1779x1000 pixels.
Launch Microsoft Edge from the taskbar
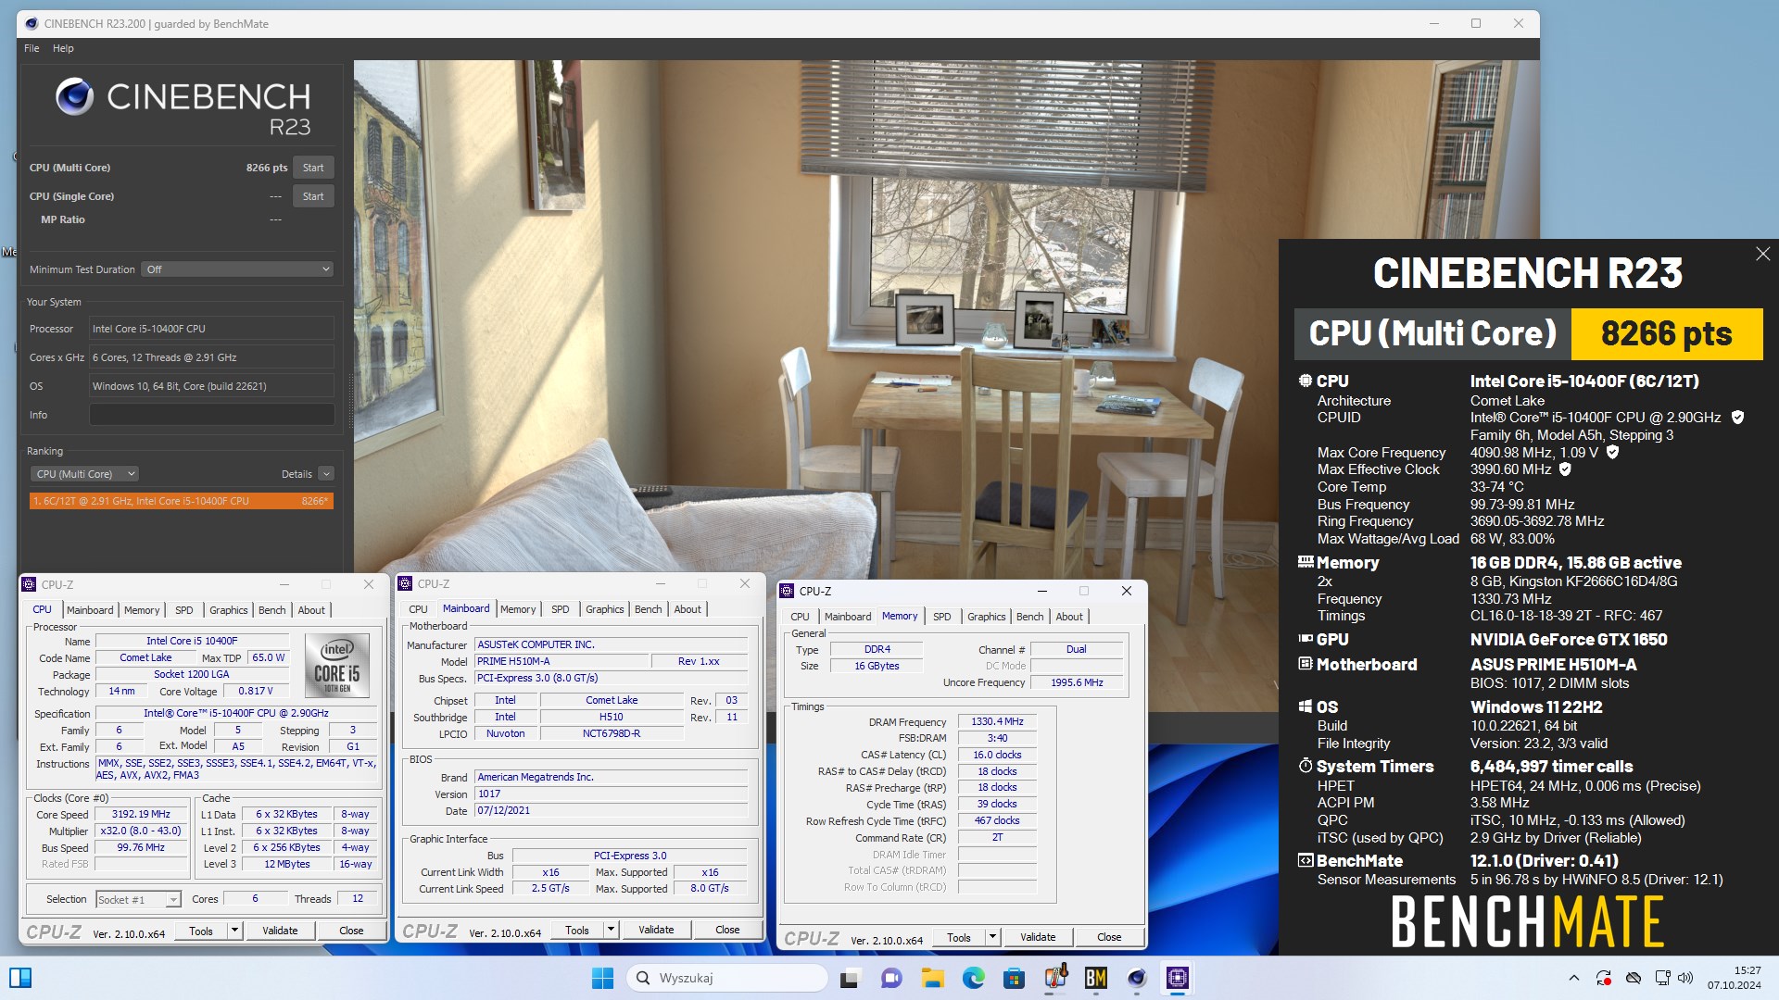pyautogui.click(x=973, y=978)
